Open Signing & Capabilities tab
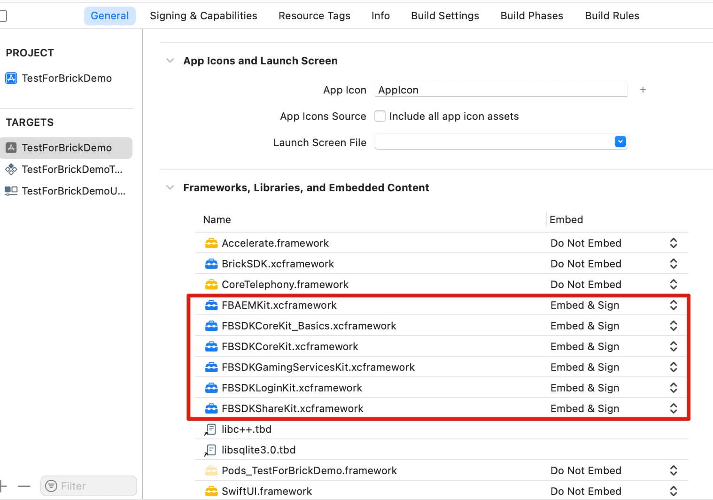The image size is (713, 500). [x=203, y=16]
